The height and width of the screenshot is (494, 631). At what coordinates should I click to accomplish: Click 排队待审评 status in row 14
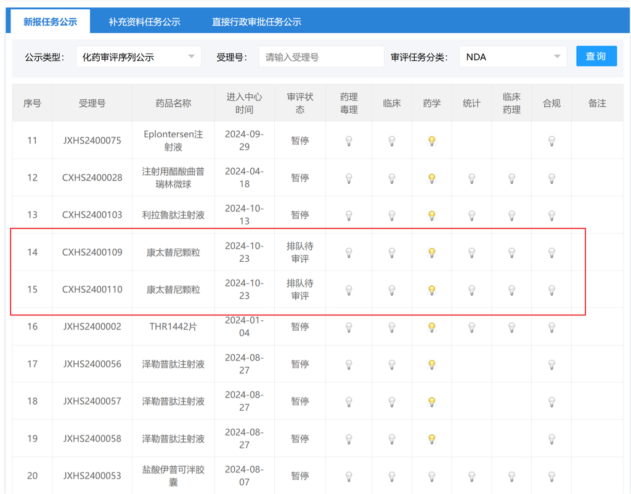pos(300,252)
